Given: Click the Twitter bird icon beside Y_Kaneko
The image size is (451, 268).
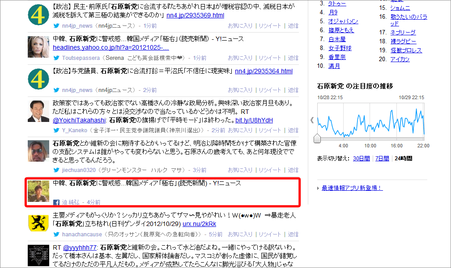Looking at the screenshot, I should (56, 130).
